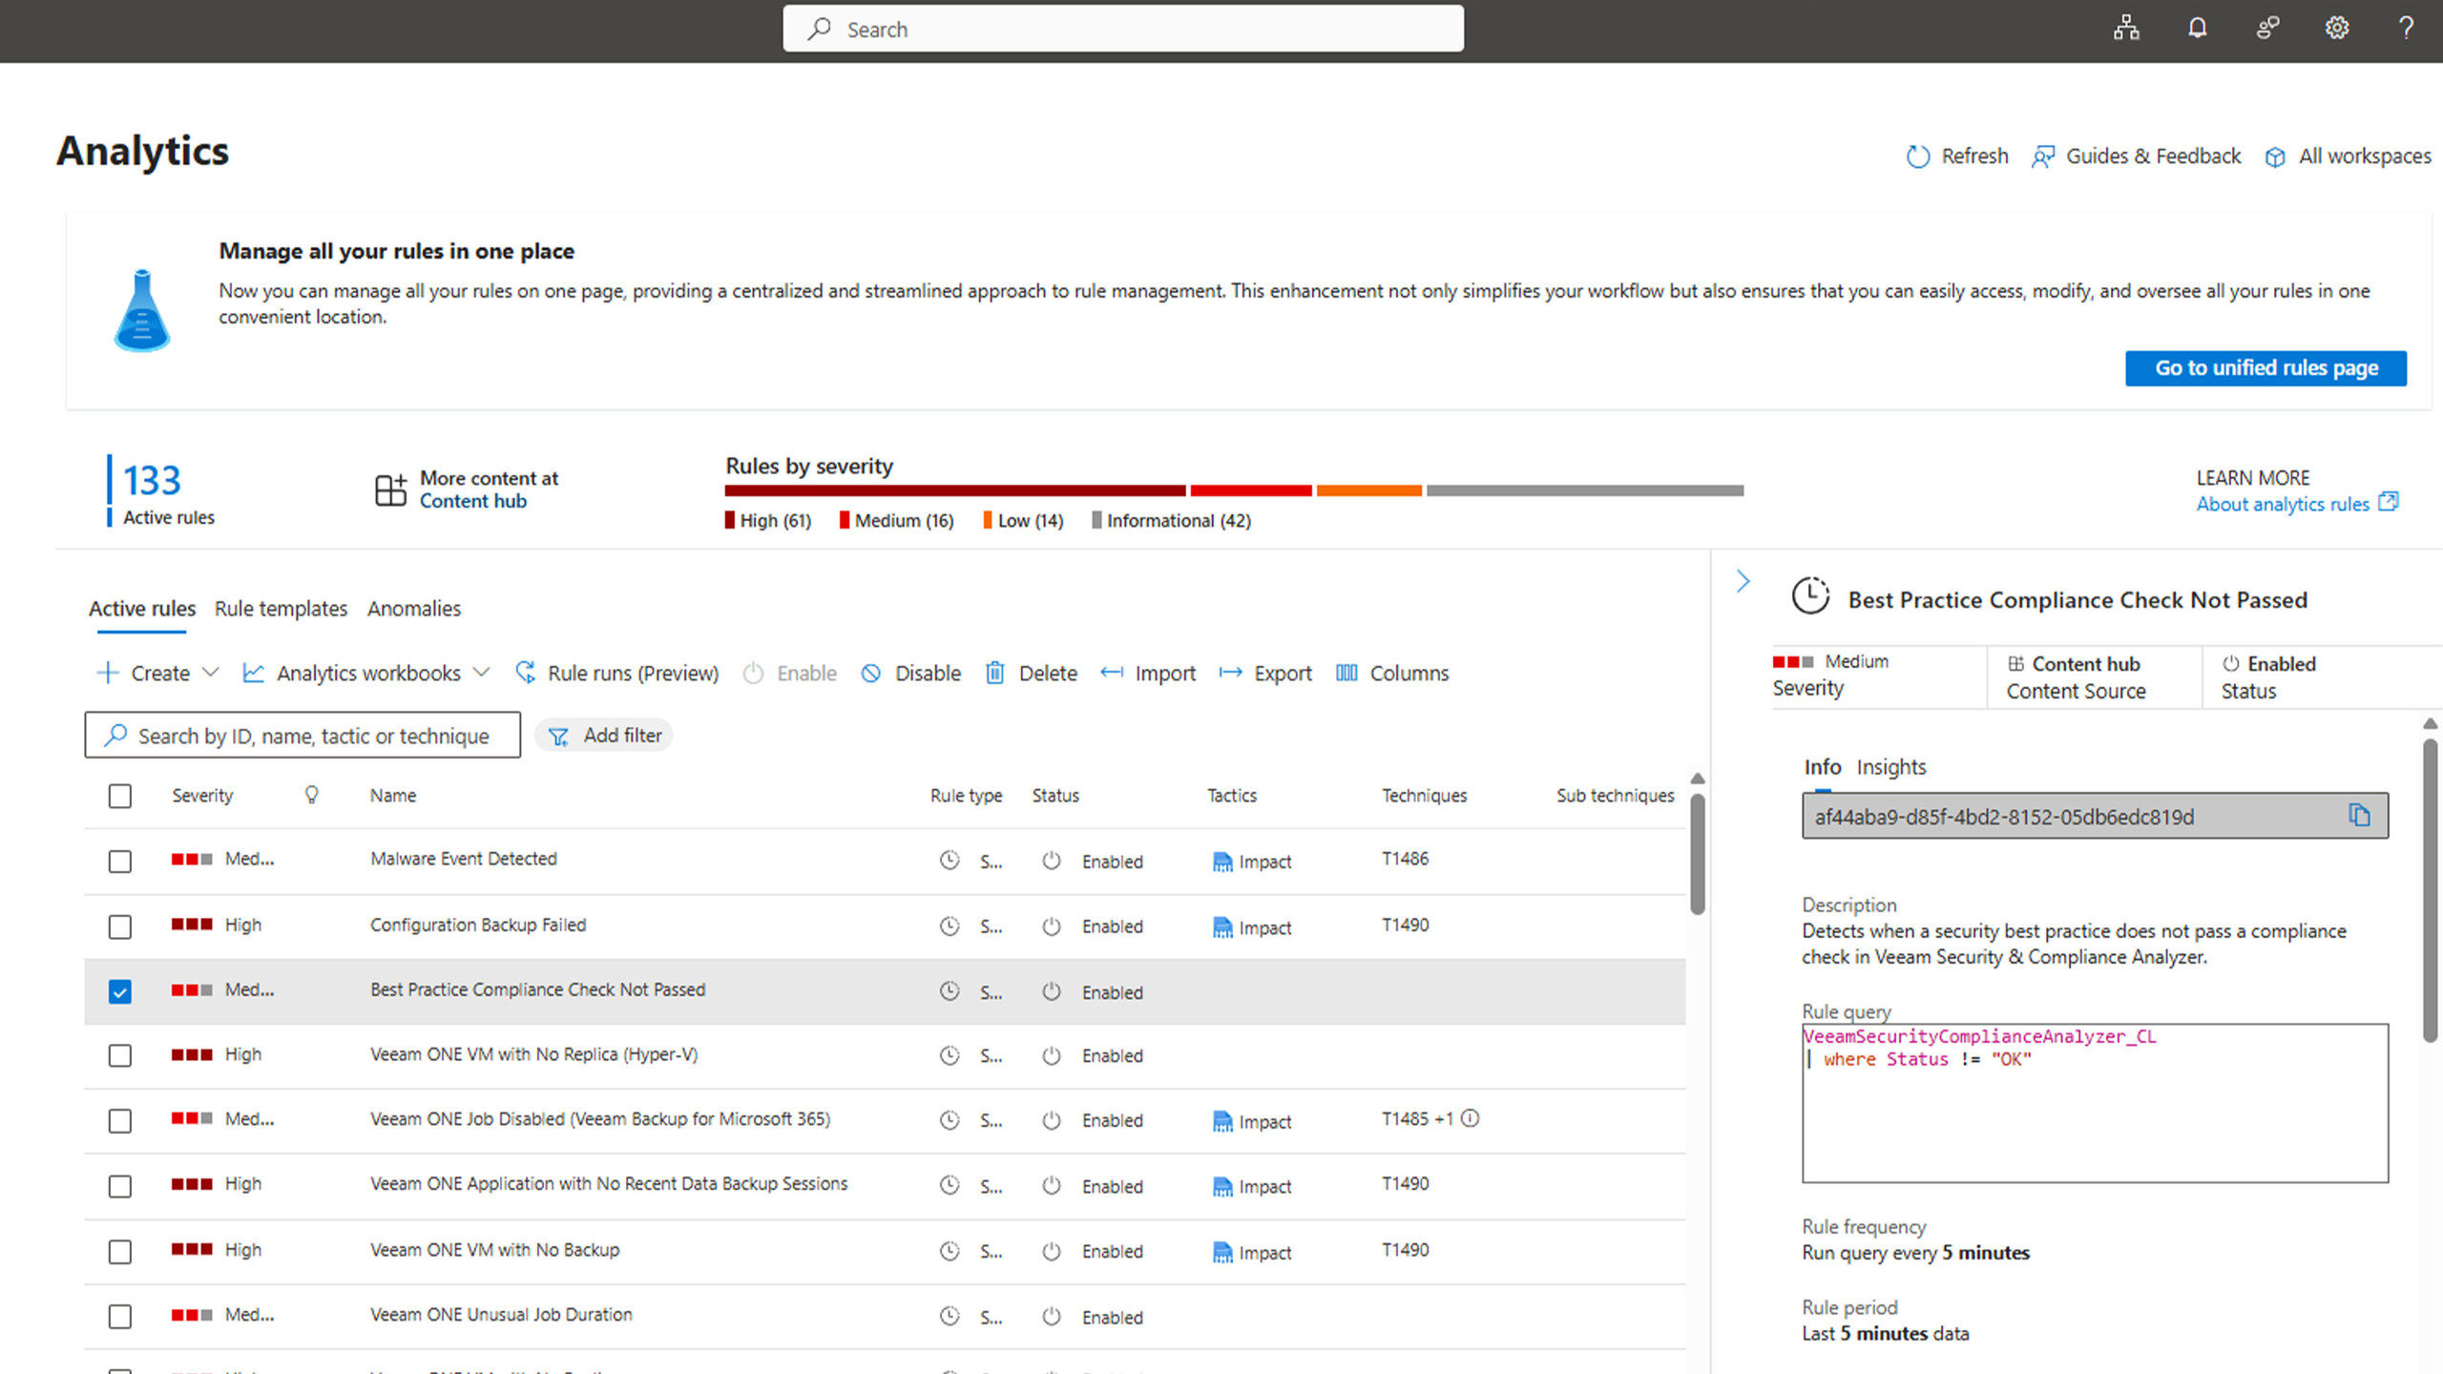Open the portal settings gear
The height and width of the screenshot is (1374, 2443).
pos(2336,29)
